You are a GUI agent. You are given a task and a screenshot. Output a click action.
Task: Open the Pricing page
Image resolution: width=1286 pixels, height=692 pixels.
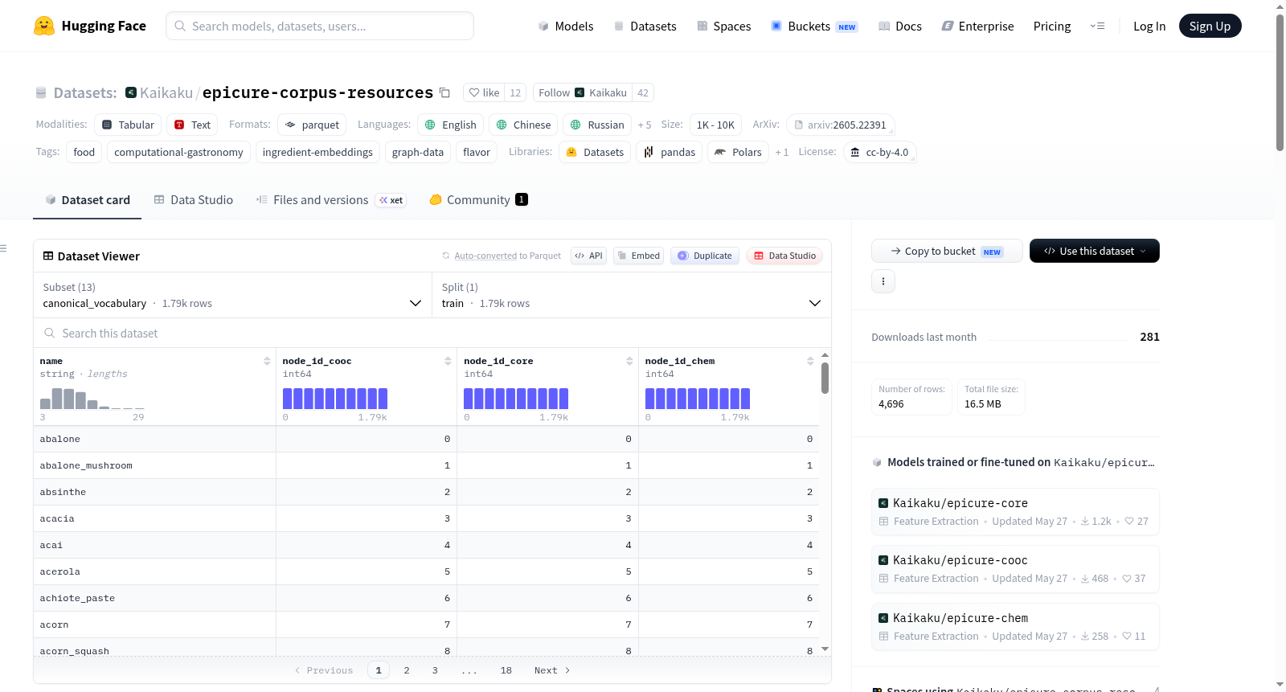1052,26
